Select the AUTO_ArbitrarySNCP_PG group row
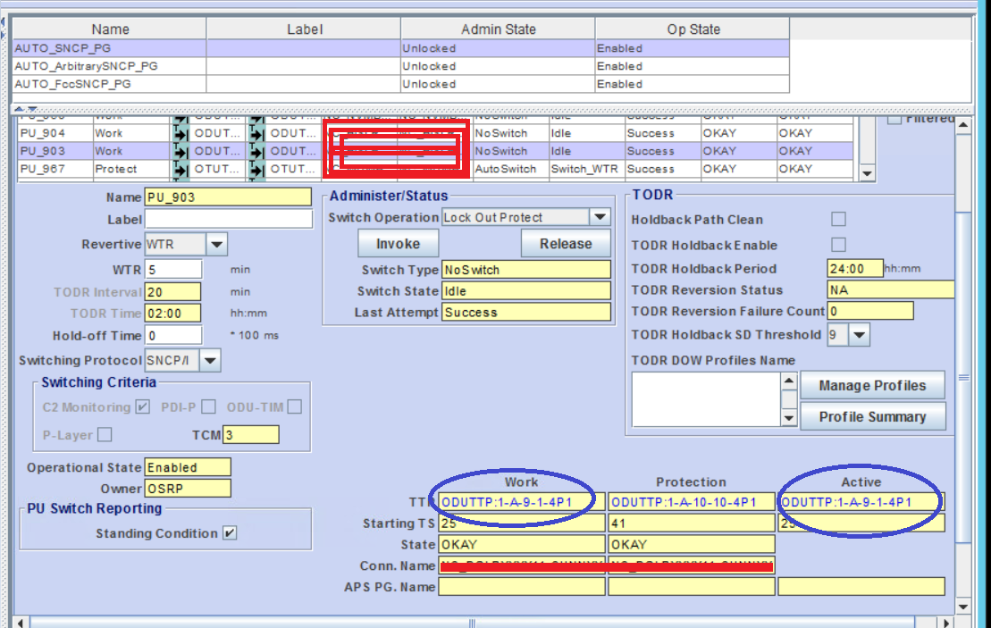The width and height of the screenshot is (991, 628). point(400,66)
